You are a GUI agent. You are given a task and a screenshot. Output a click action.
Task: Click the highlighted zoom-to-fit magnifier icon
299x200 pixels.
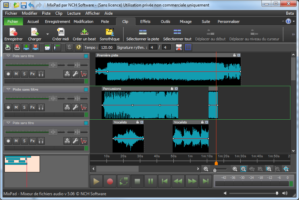(x=243, y=169)
